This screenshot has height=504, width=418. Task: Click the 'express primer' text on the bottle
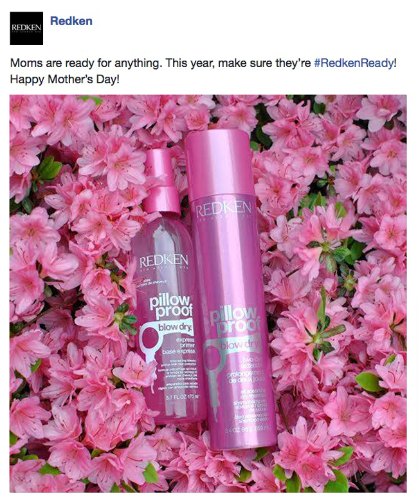(x=185, y=343)
